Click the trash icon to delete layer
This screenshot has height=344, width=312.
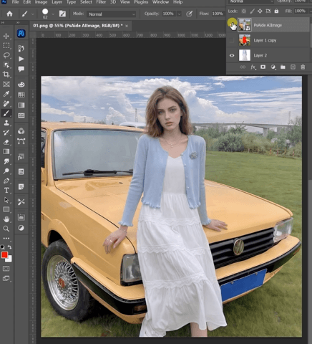coord(303,67)
